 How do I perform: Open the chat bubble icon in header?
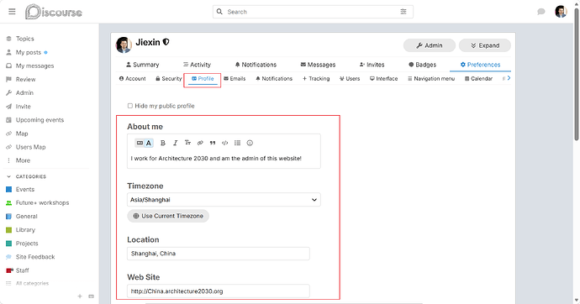point(540,12)
